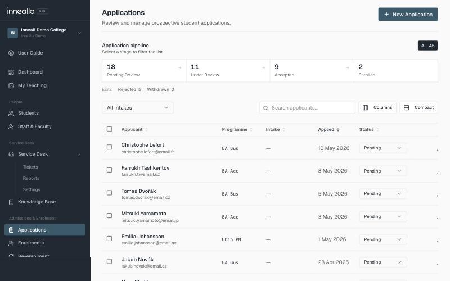The height and width of the screenshot is (281, 450).
Task: Open Jakub Novák's Pending status dropdown
Action: 383,262
